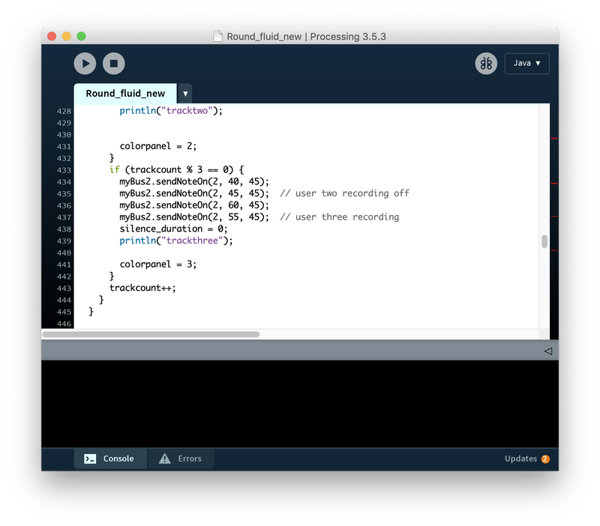Open the Updates notification

point(527,459)
